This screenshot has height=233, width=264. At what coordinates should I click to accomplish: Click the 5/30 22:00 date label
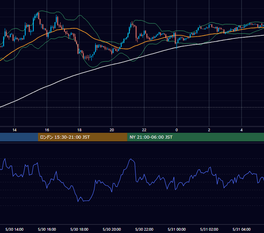tap(144, 229)
